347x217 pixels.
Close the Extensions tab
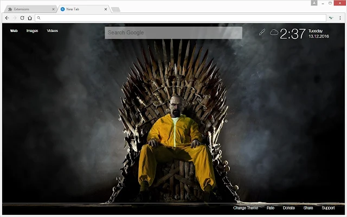pos(53,9)
